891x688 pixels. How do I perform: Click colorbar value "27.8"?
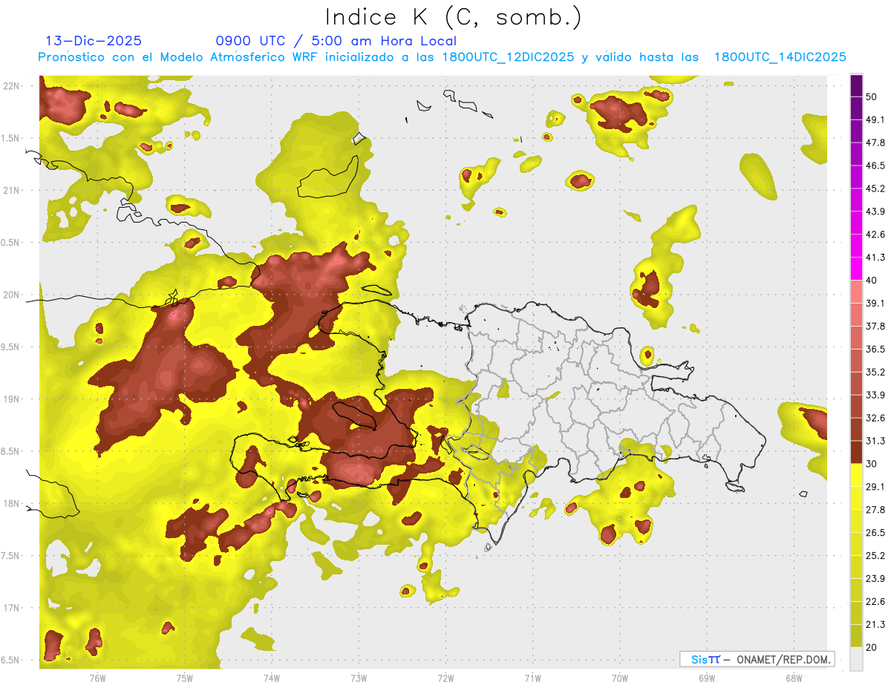coord(875,510)
